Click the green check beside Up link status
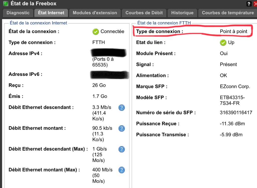This screenshot has height=188, width=257. coord(223,43)
